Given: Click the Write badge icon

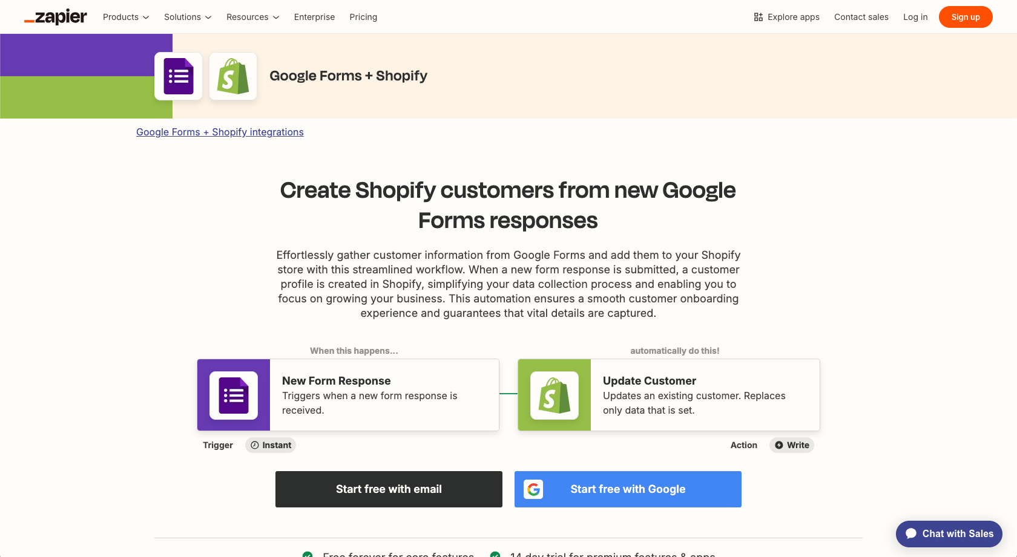Looking at the screenshot, I should click(x=779, y=445).
